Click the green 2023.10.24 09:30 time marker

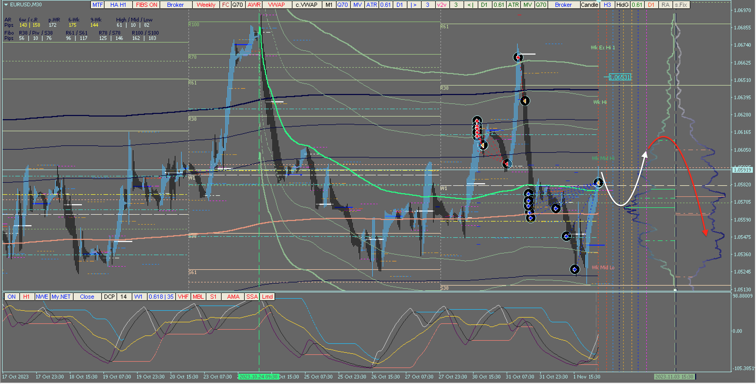pyautogui.click(x=258, y=377)
